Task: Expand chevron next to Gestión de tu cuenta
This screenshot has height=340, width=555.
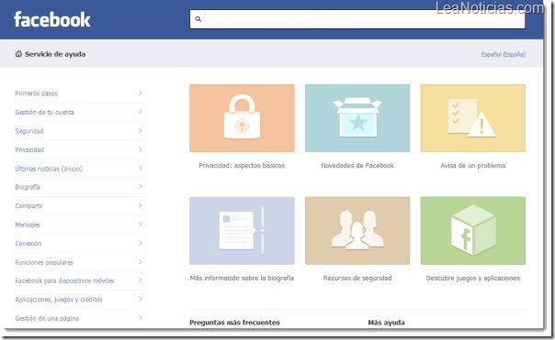Action: pos(141,112)
